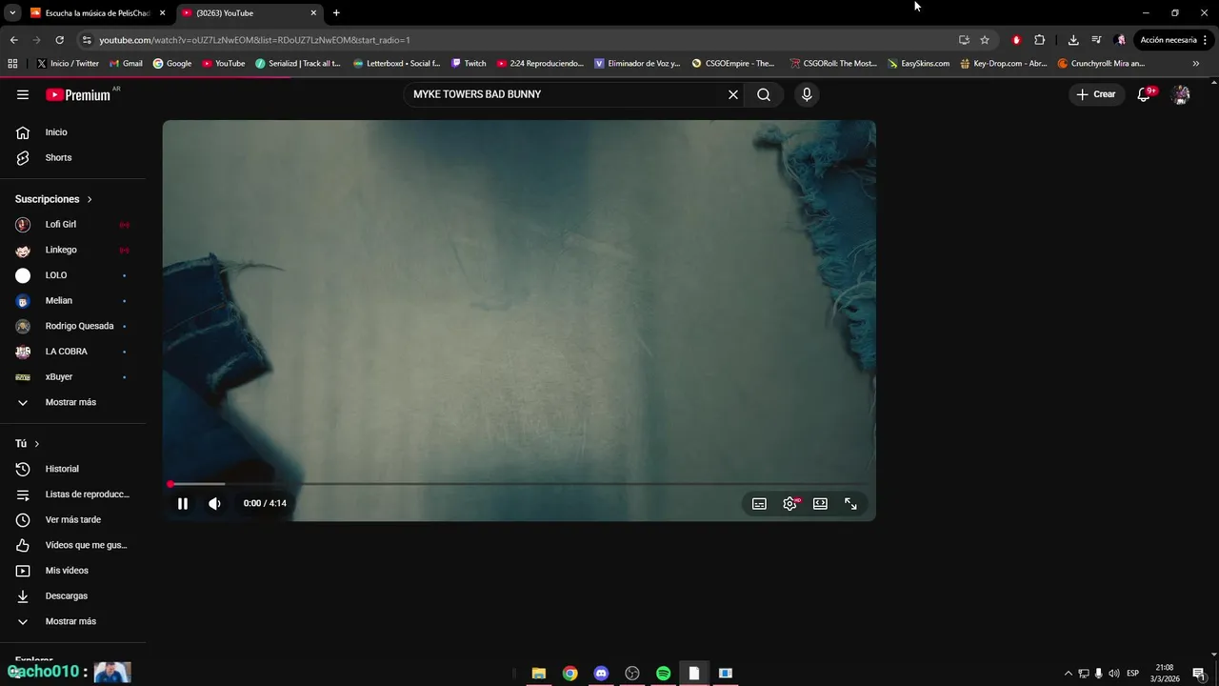Open Chrome extensions puzzle icon
Image resolution: width=1219 pixels, height=686 pixels.
pyautogui.click(x=1039, y=40)
